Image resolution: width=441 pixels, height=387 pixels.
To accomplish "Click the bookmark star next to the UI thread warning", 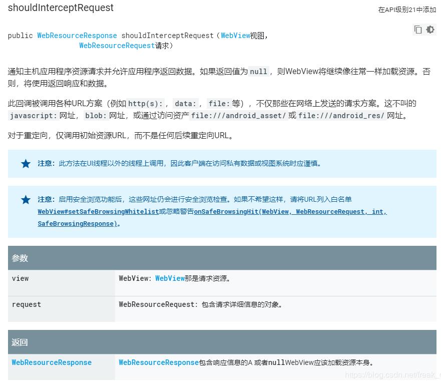I will click(26, 164).
